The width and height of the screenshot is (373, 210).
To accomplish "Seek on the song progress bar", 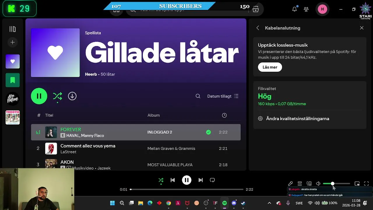I will [x=186, y=189].
